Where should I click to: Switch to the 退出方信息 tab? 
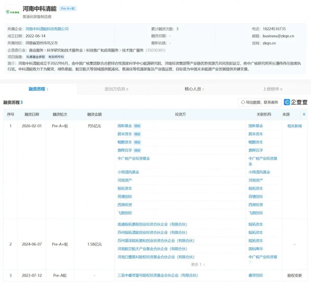[115, 89]
